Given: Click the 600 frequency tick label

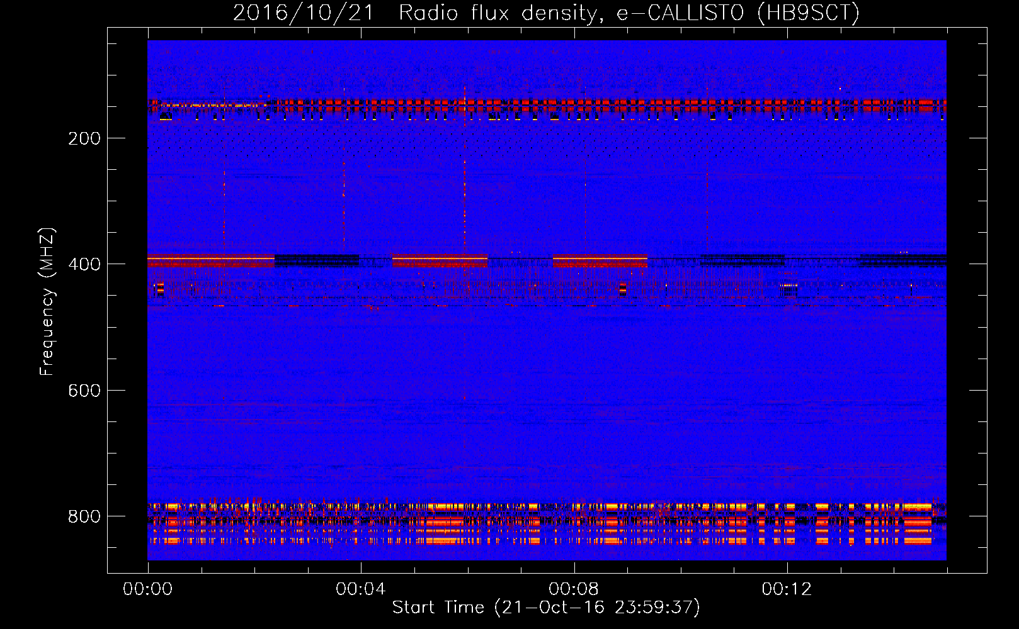Looking at the screenshot, I should tap(84, 391).
